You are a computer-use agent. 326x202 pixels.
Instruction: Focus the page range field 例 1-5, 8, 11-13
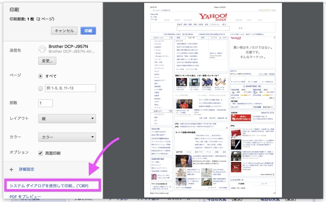[x=70, y=88]
